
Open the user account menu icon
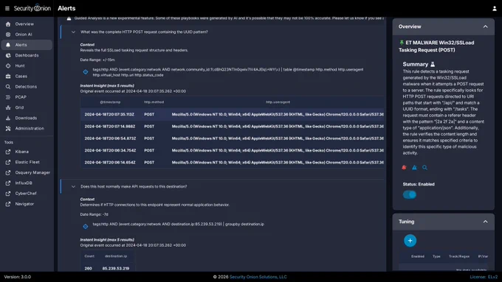coord(495,9)
